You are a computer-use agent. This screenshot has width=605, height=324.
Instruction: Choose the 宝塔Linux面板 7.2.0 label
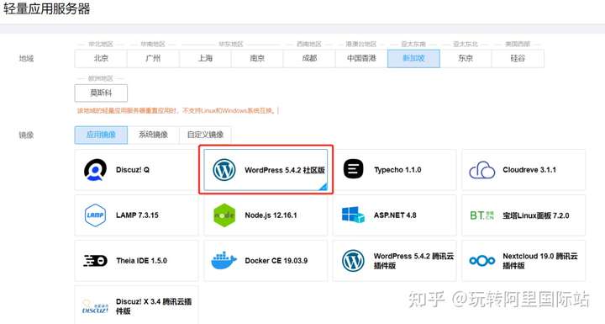tap(536, 215)
